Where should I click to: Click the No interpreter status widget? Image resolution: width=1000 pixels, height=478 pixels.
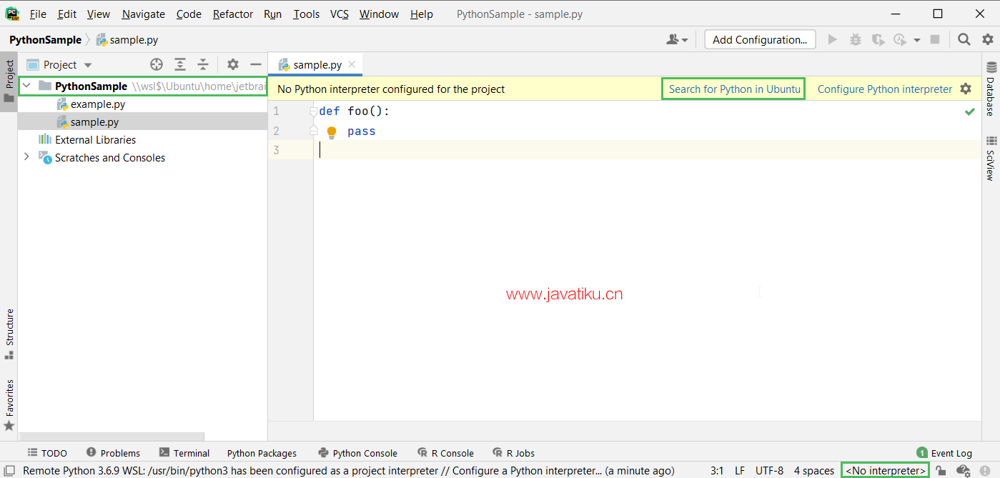[x=885, y=471]
